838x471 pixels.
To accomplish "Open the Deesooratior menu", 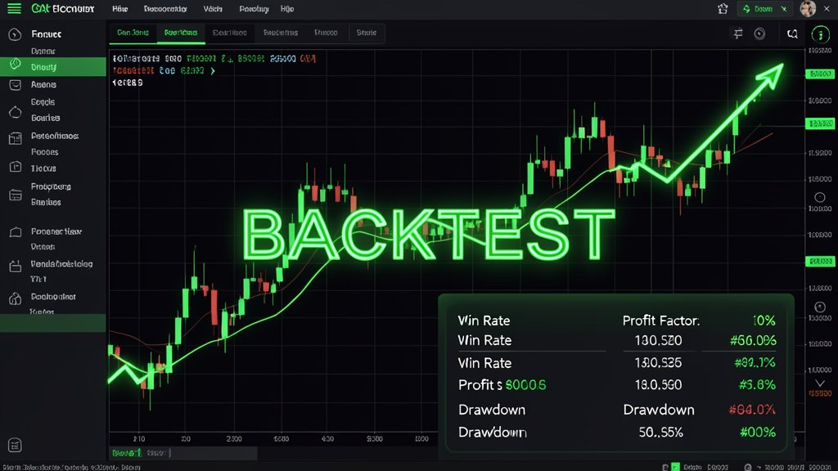I will pos(165,9).
